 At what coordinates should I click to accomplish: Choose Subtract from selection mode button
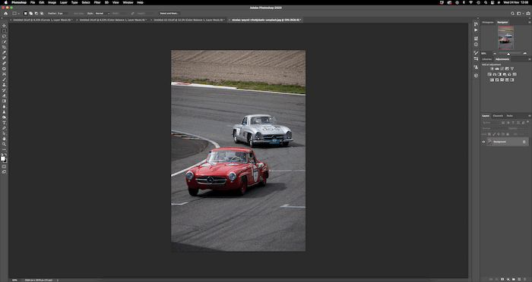[36, 14]
